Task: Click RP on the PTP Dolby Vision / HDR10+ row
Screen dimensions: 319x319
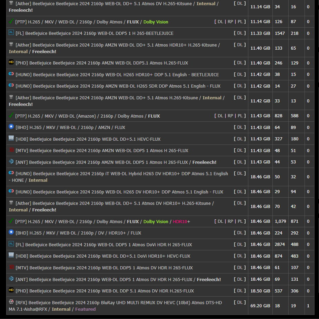Action: point(230,221)
